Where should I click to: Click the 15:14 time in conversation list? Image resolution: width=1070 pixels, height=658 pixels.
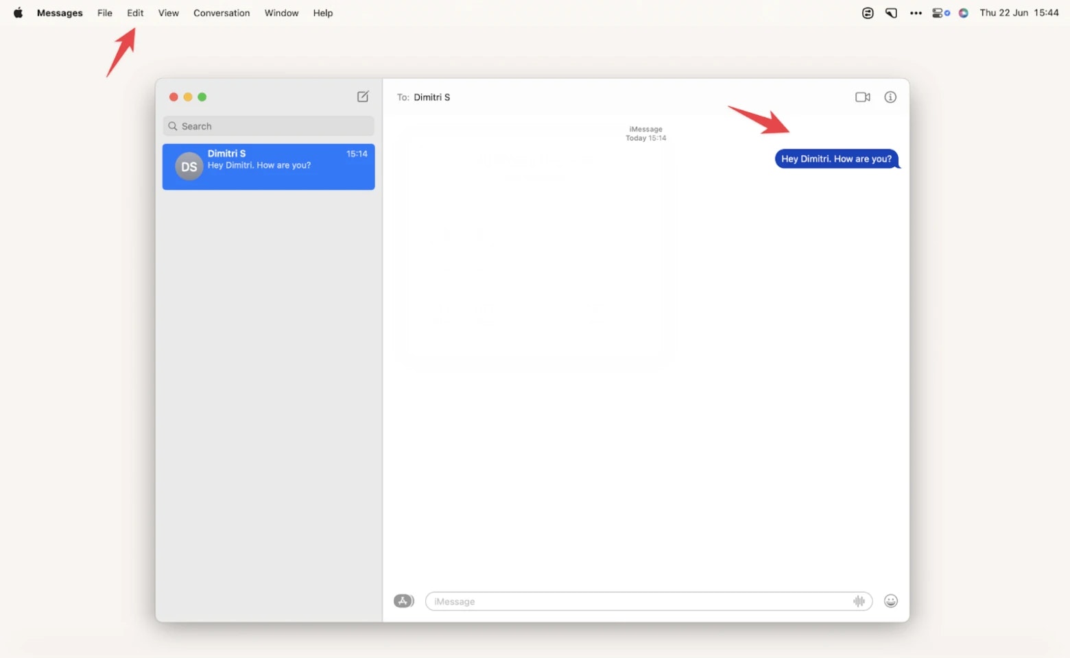pyautogui.click(x=357, y=154)
